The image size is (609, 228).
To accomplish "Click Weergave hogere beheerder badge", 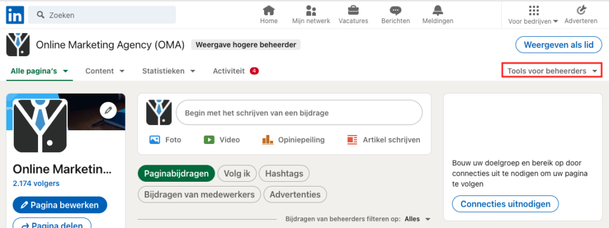I will click(246, 45).
